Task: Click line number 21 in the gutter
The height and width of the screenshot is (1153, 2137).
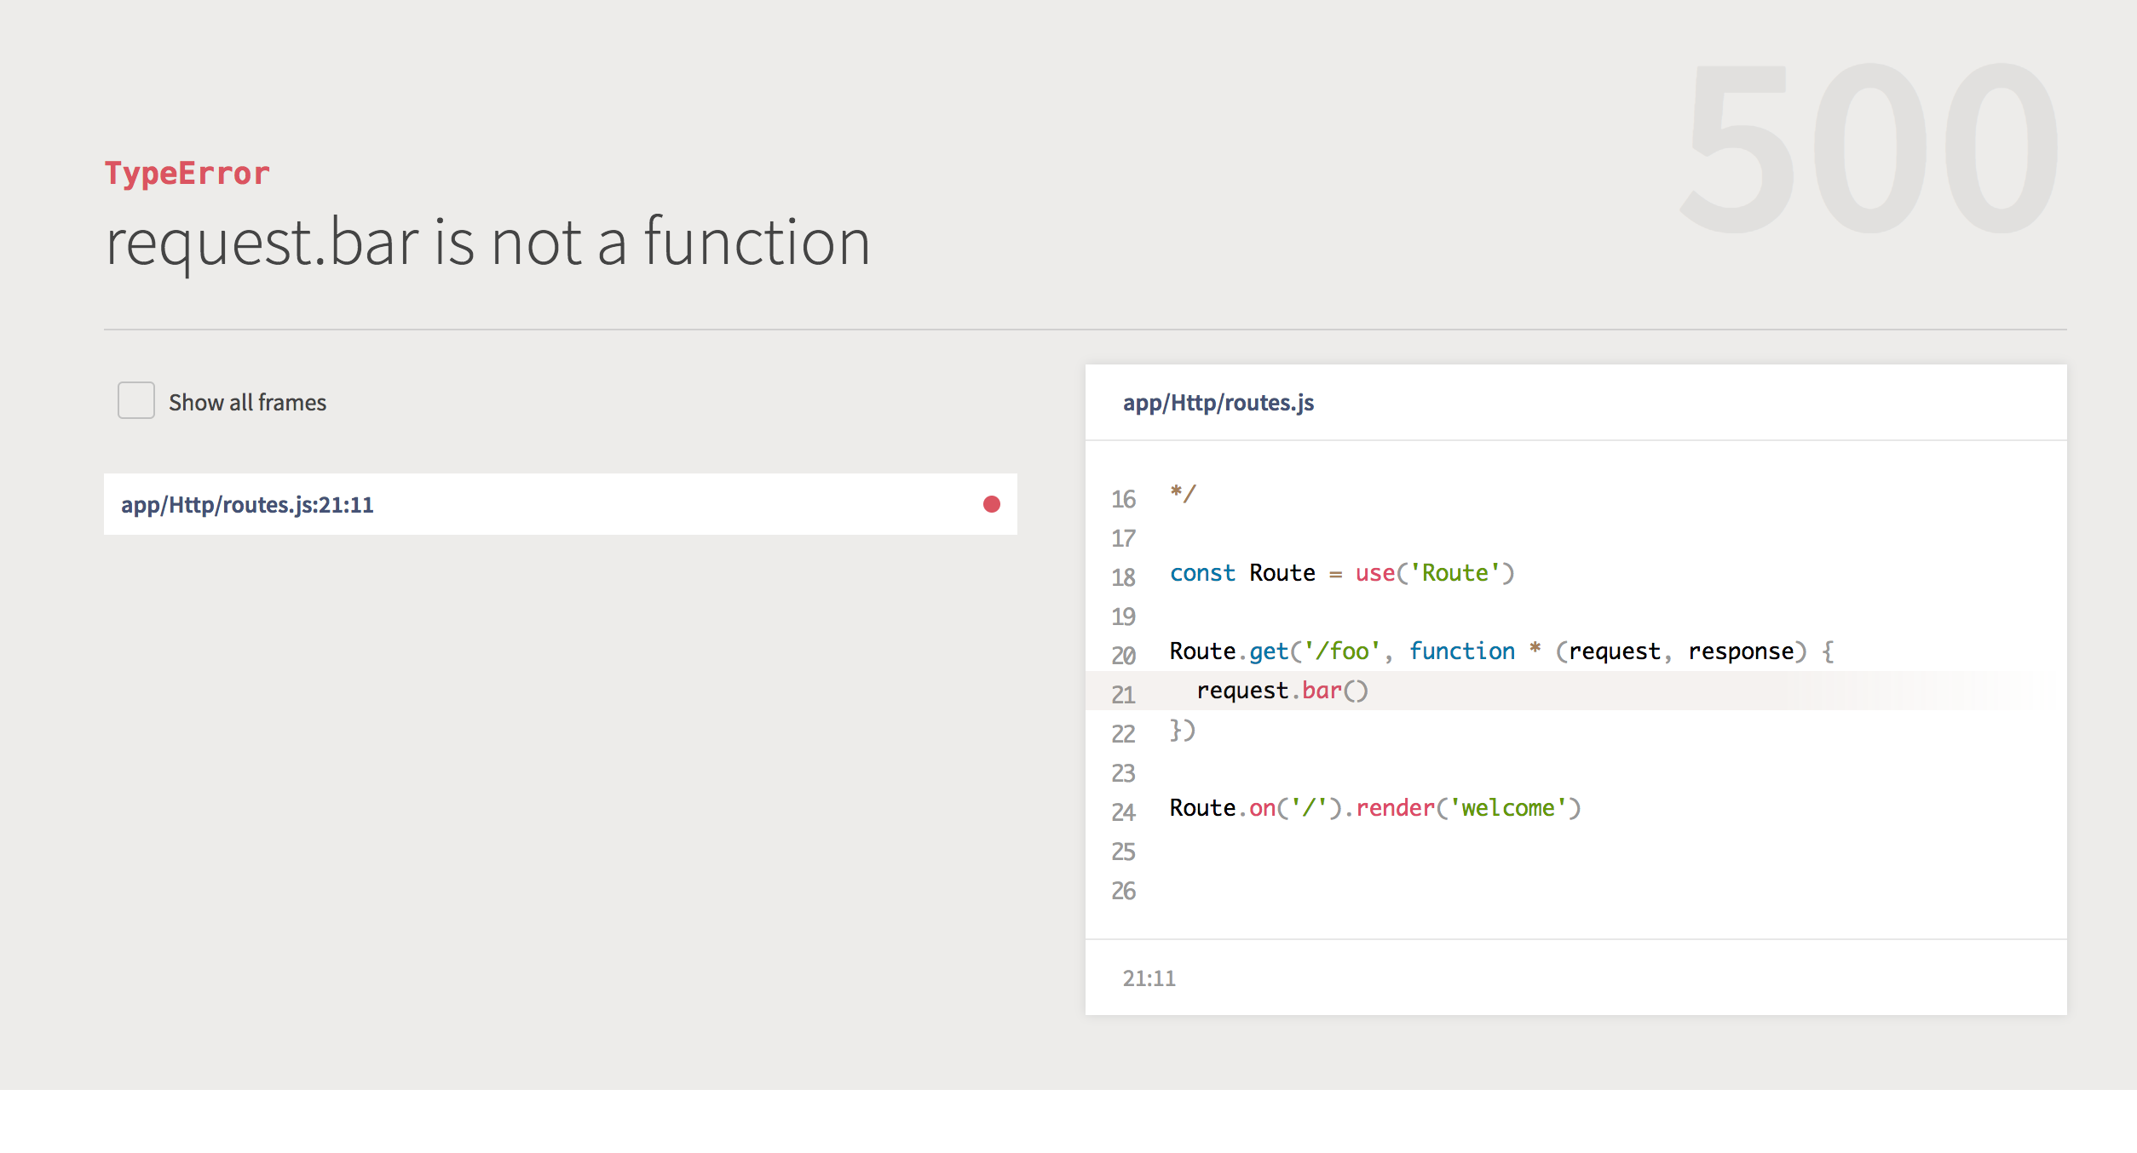Action: 1123,695
